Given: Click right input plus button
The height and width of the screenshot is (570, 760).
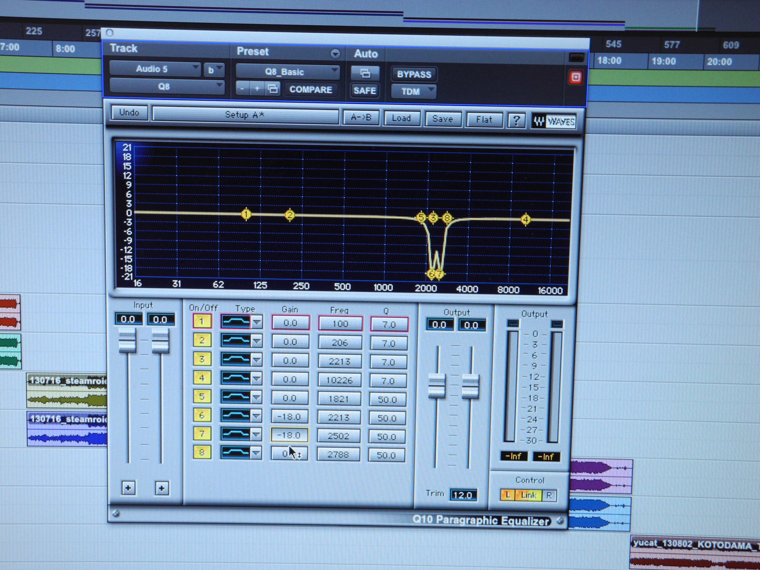Looking at the screenshot, I should pos(162,489).
